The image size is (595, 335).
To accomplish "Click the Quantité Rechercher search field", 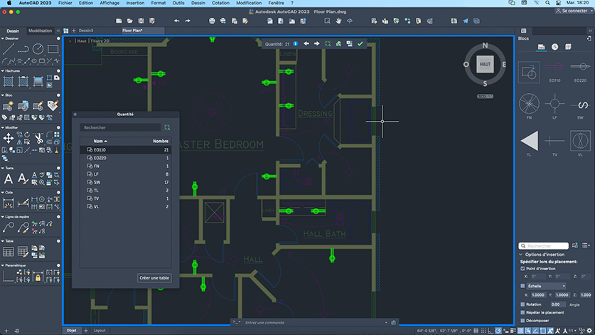I will (x=120, y=127).
